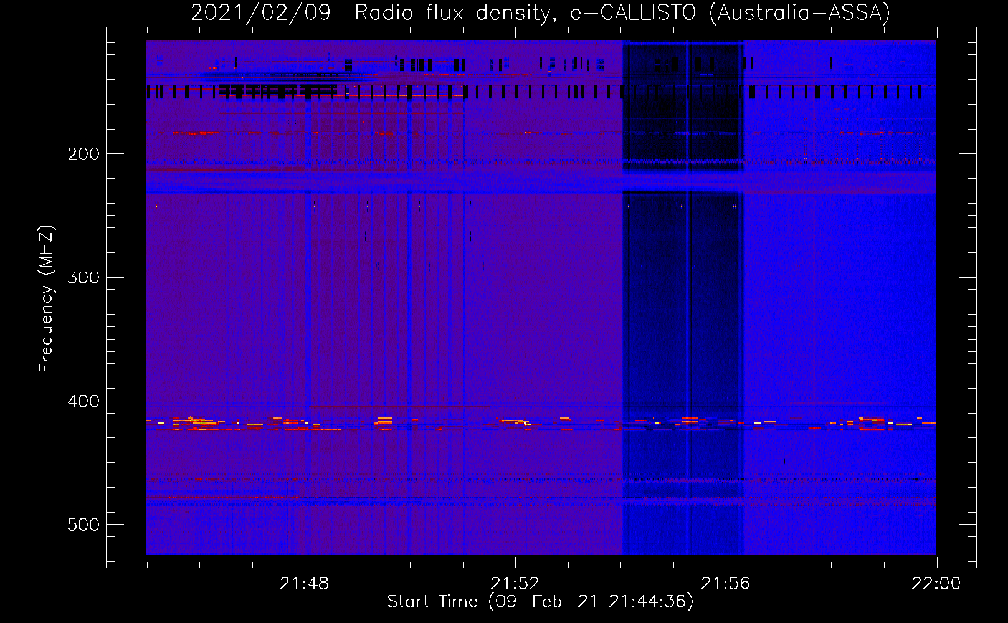Click the 200 frequency tick label
1008x623 pixels.
[83, 154]
